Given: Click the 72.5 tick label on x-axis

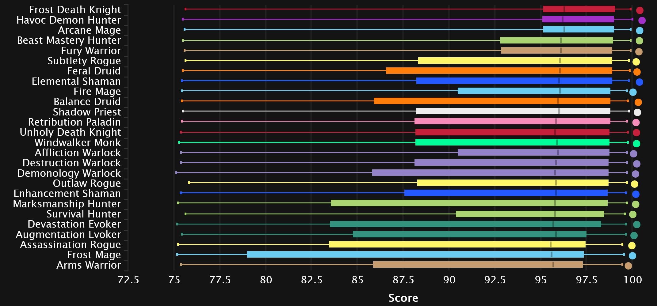Looking at the screenshot, I should click(128, 280).
